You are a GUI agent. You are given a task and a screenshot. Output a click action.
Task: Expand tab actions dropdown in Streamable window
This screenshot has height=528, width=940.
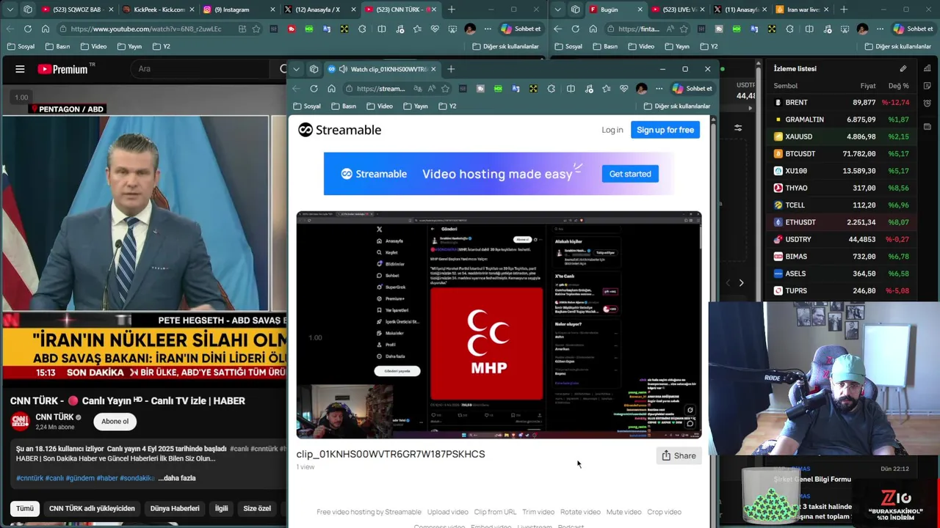[x=296, y=69]
